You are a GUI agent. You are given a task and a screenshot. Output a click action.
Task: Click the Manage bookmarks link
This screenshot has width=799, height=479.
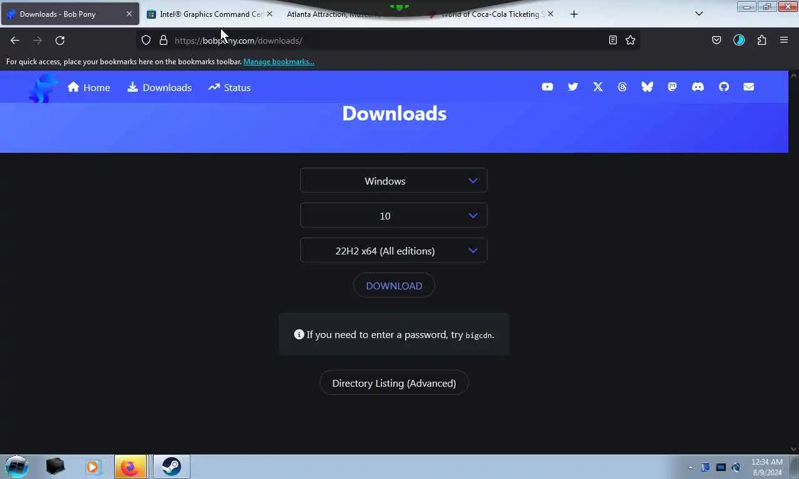(x=279, y=62)
